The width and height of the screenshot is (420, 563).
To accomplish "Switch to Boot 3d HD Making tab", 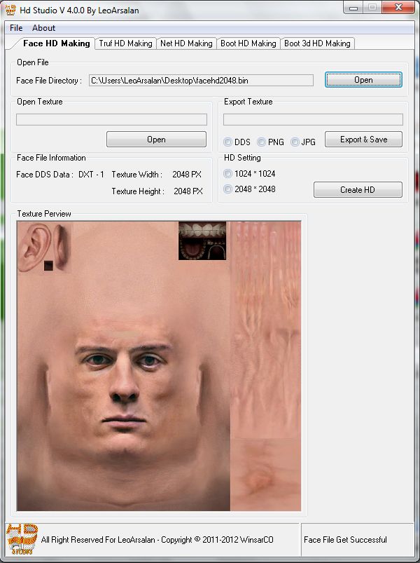I will (x=317, y=43).
